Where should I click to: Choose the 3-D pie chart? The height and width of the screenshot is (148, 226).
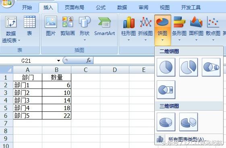[x=166, y=122]
